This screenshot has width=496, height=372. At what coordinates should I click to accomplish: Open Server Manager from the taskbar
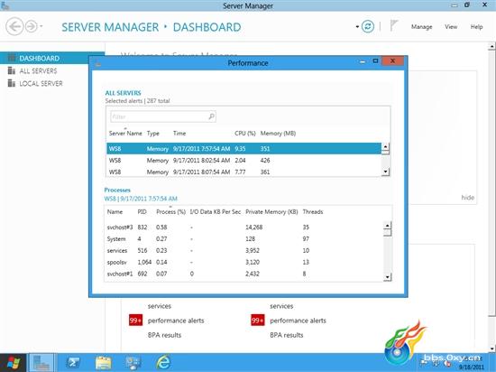[x=41, y=363]
